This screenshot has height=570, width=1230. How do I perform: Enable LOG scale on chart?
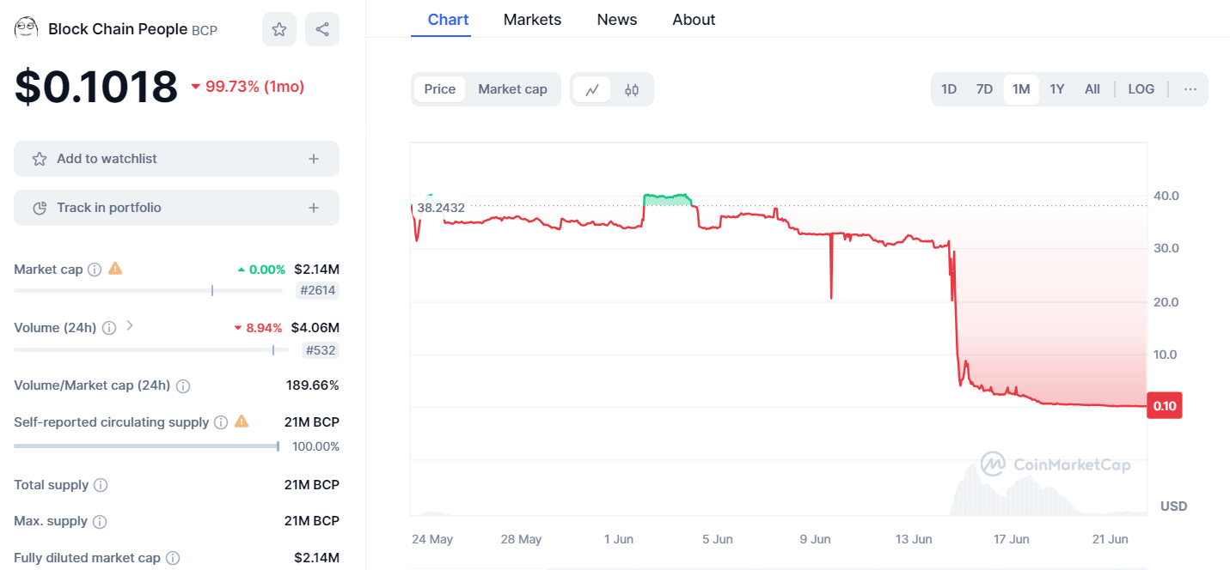tap(1141, 89)
